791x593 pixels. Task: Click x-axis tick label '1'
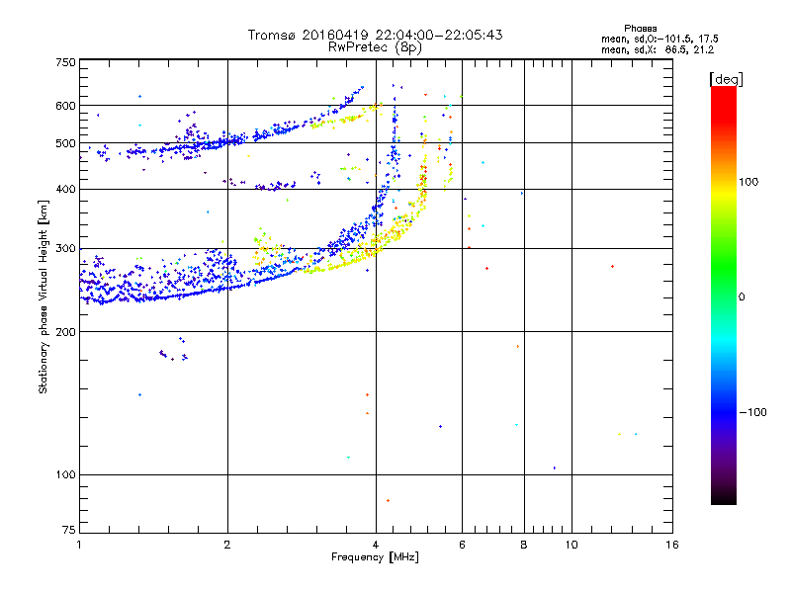[79, 545]
